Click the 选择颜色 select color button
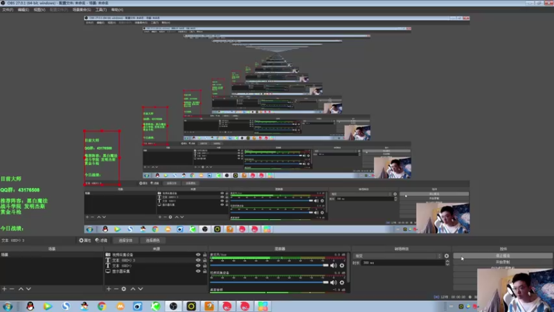 152,240
